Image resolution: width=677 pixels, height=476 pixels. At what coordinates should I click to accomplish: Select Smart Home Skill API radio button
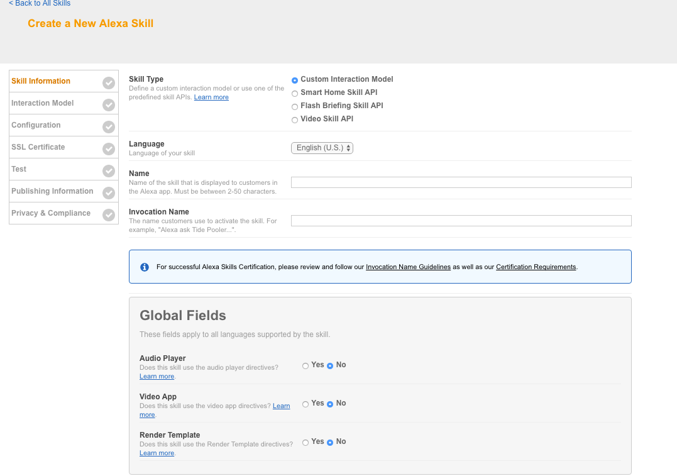295,94
